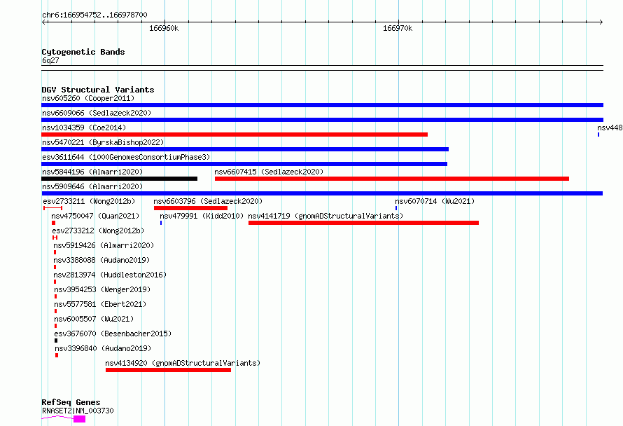Open nsv2813974 (Huddleston2016) label

110,275
